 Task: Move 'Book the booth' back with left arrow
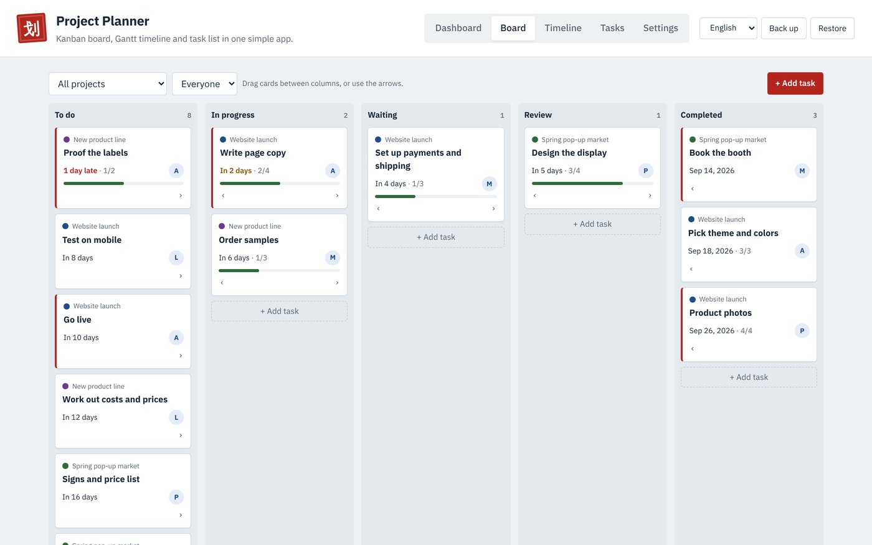pyautogui.click(x=692, y=189)
